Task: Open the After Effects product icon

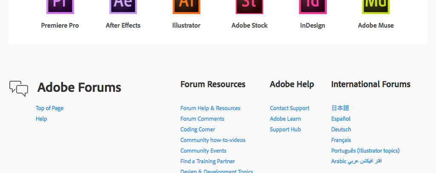Action: pyautogui.click(x=123, y=7)
